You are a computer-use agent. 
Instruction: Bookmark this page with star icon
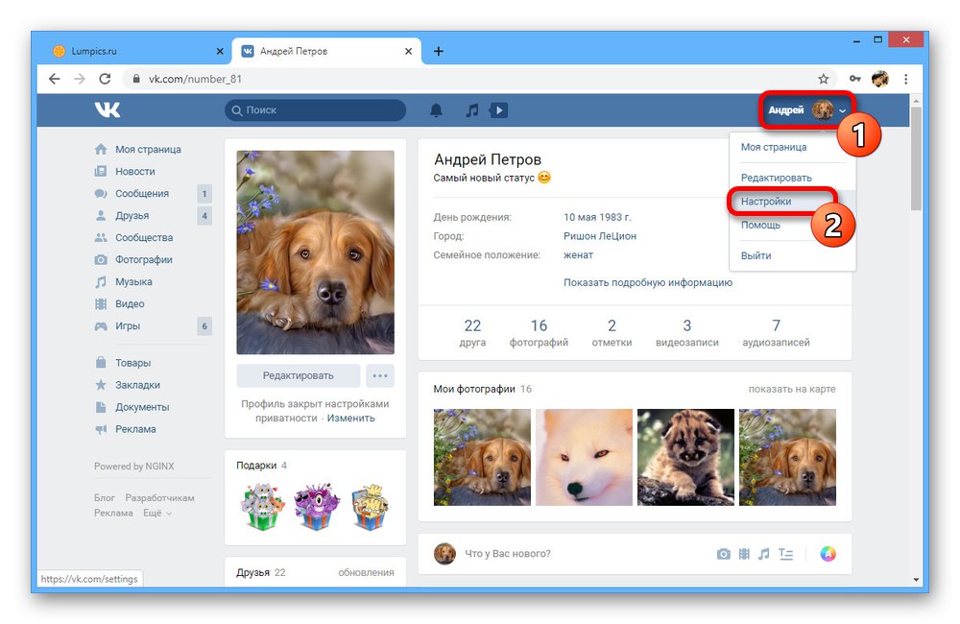click(824, 79)
